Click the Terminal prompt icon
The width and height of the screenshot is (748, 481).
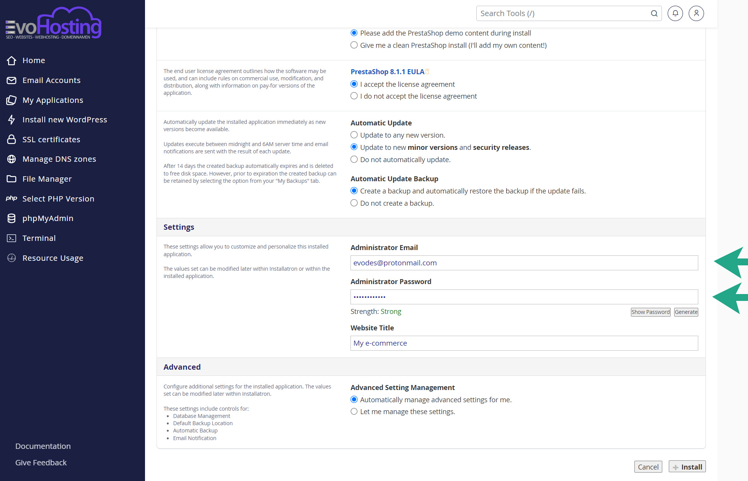click(x=11, y=238)
